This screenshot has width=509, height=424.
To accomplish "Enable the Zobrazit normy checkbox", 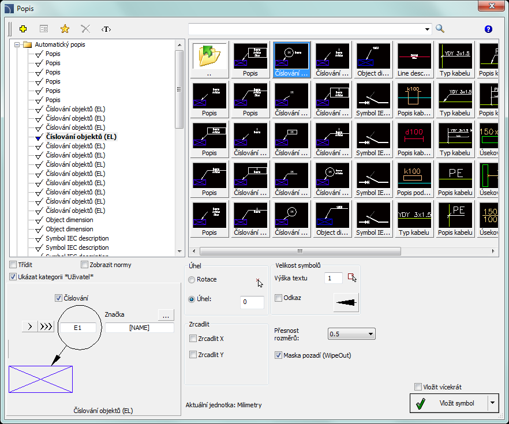I will tap(84, 265).
